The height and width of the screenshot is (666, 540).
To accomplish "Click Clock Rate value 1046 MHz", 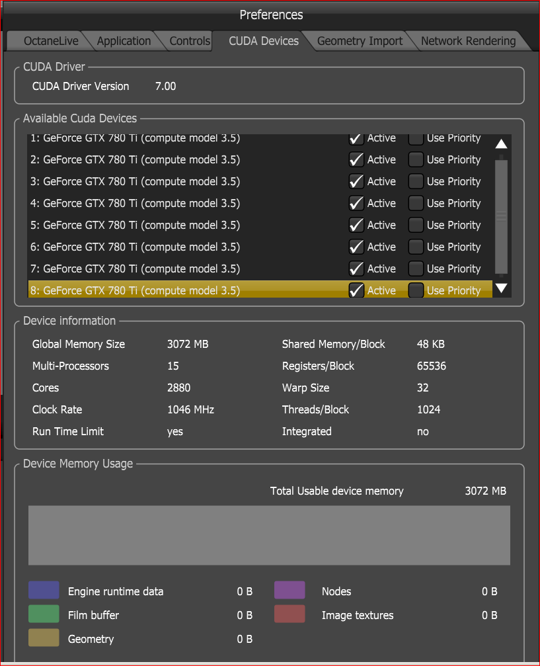I will 190,409.
